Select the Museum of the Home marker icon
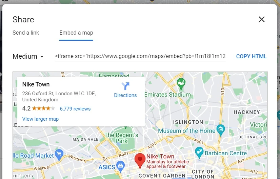The height and width of the screenshot is (179, 280). [x=221, y=130]
